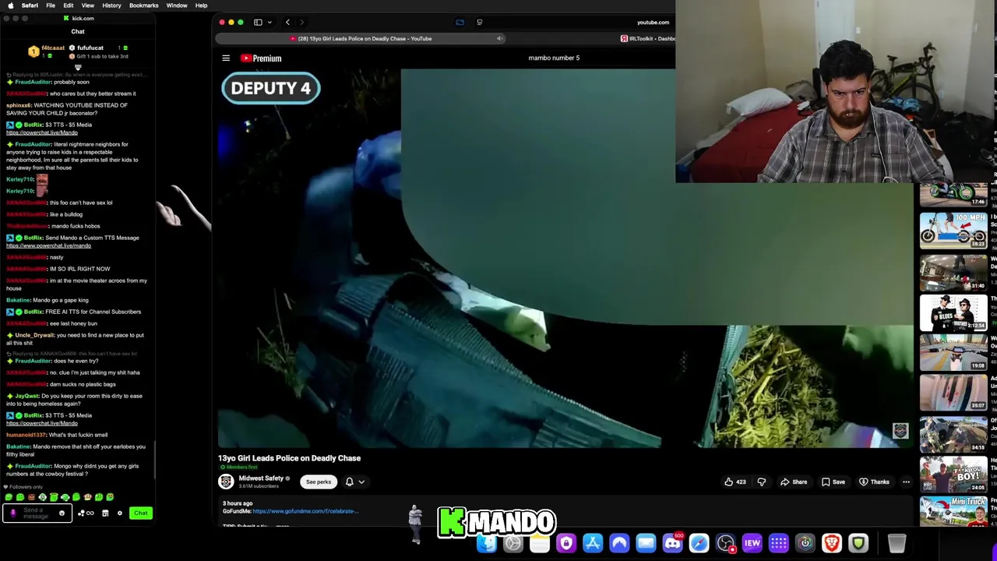Open Midwest Safety channel name link
The image size is (997, 561).
coord(261,478)
